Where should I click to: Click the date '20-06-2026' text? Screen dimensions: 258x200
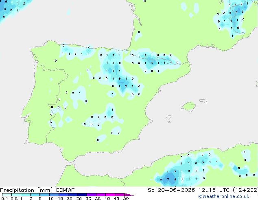[x=176, y=190]
